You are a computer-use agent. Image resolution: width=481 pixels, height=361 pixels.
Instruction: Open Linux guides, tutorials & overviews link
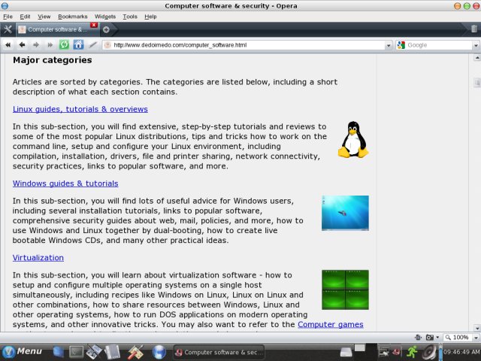(80, 109)
